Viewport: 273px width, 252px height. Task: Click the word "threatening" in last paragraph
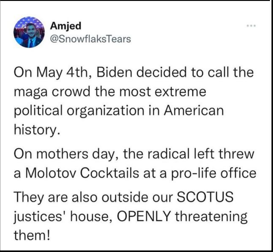pyautogui.click(x=211, y=217)
